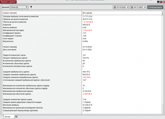Expand the Дисплей Итоги ($) dropdown
Viewport: 165px width, 119px height.
click(19, 7)
